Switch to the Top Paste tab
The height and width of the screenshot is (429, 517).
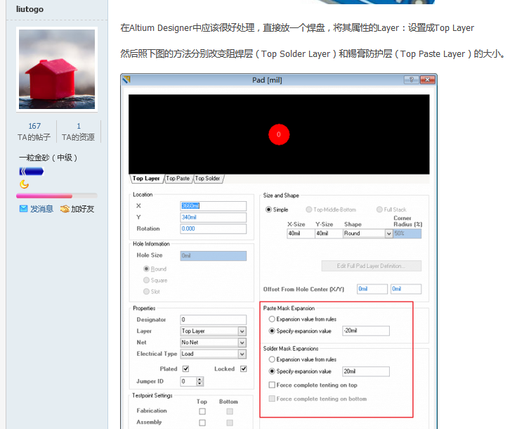point(178,179)
